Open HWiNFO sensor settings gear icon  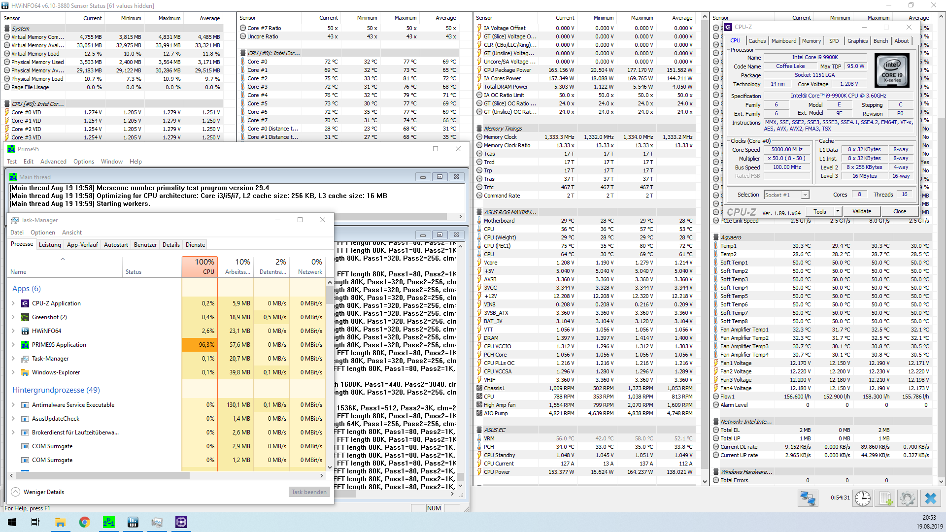[907, 499]
